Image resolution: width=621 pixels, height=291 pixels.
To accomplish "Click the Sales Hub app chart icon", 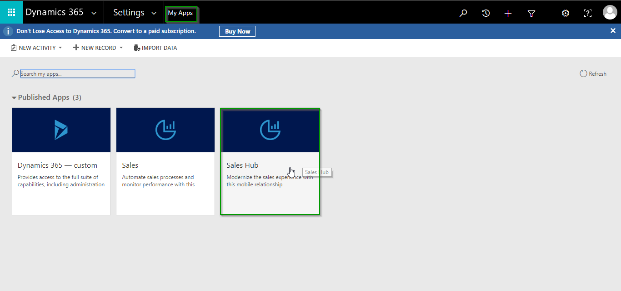I will coord(270,130).
